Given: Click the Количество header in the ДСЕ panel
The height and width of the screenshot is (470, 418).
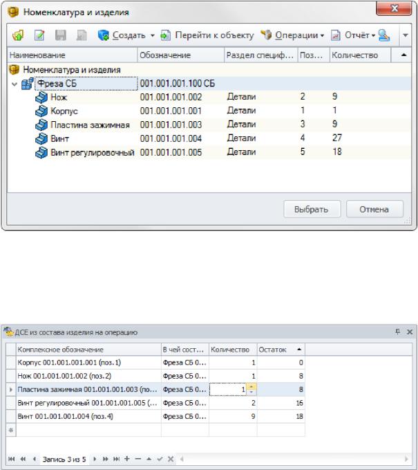Looking at the screenshot, I should (x=233, y=350).
